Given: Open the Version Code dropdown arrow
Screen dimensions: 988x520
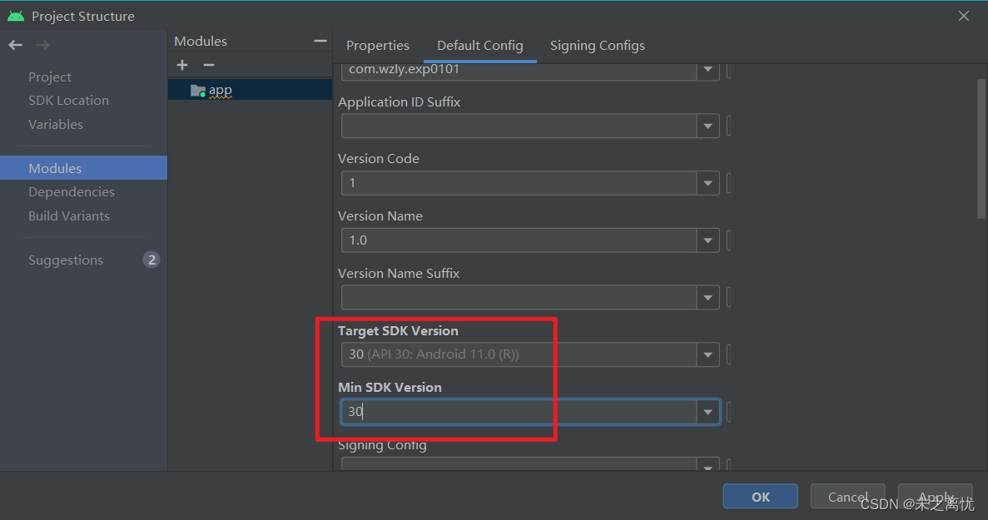Looking at the screenshot, I should click(707, 183).
